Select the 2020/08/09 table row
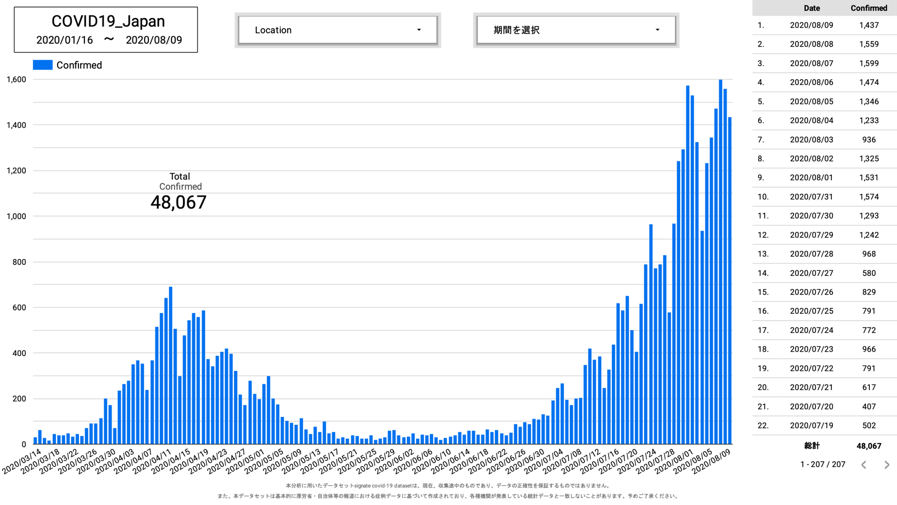The width and height of the screenshot is (897, 505). pos(824,25)
